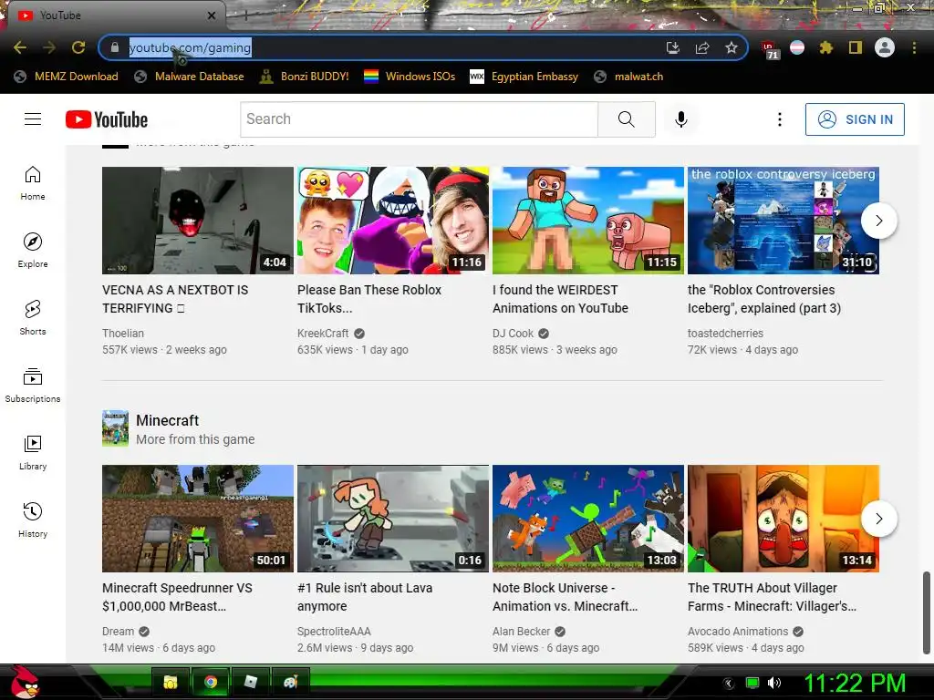The width and height of the screenshot is (934, 700).
Task: Go to Home in the sidebar
Action: pyautogui.click(x=33, y=183)
